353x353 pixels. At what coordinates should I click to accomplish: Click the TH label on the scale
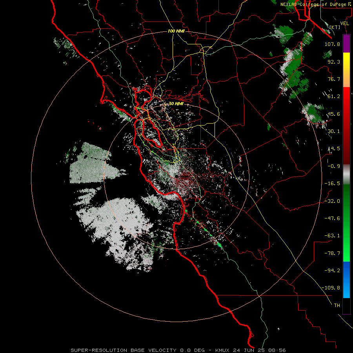pos(337,306)
